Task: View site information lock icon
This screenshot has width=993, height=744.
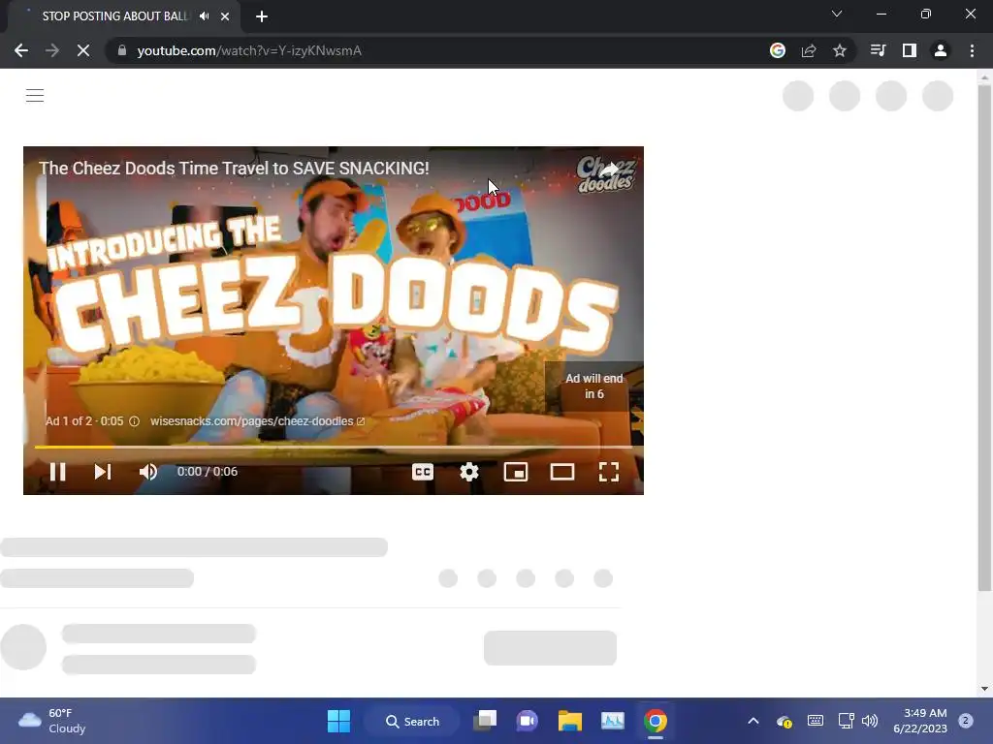Action: tap(122, 50)
